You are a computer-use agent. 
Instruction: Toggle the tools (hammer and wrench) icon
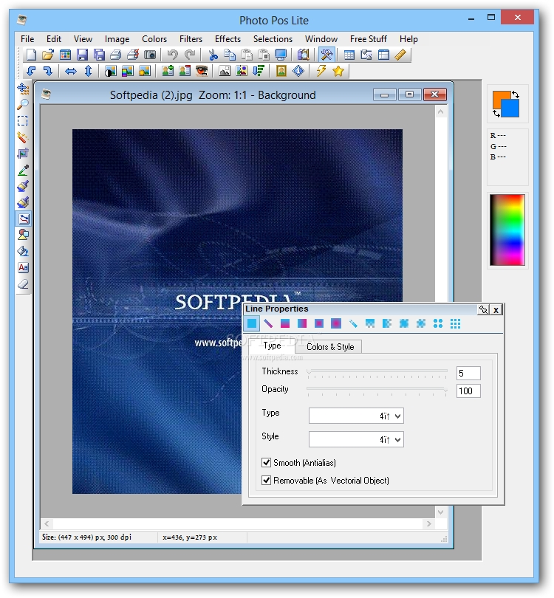[326, 55]
